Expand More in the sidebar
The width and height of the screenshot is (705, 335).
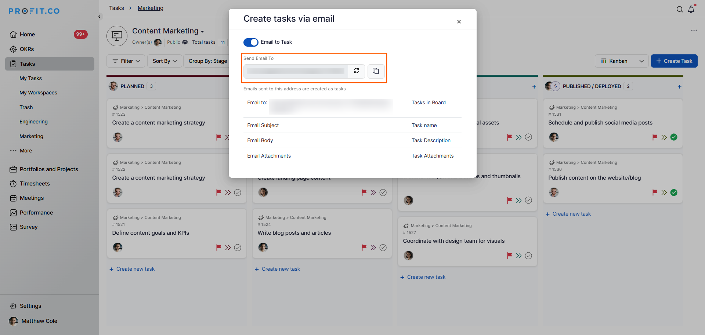click(21, 151)
